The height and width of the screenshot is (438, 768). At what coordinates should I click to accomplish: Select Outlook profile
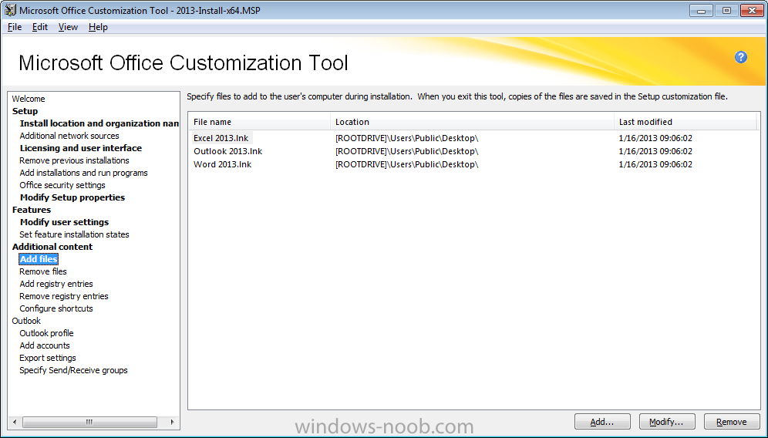[46, 333]
